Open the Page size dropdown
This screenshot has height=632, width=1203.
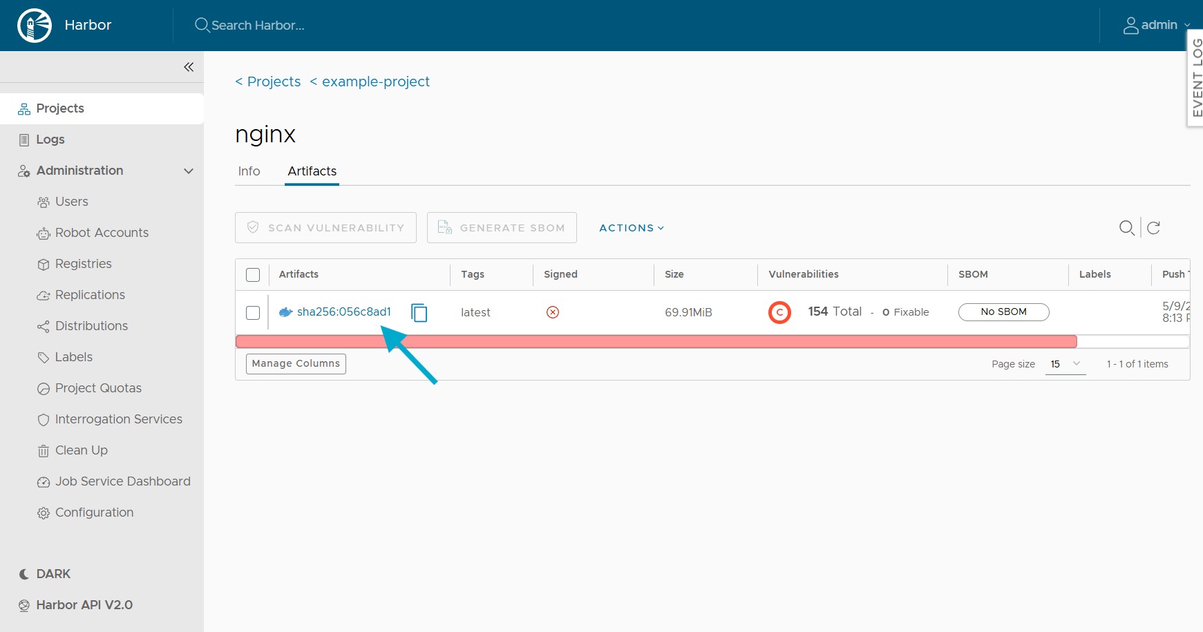[x=1065, y=363]
